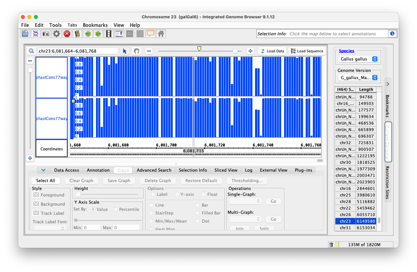Screen dimensions: 417x272
Task: Click the filmstrip icon in toolbar
Action: coord(108,34)
